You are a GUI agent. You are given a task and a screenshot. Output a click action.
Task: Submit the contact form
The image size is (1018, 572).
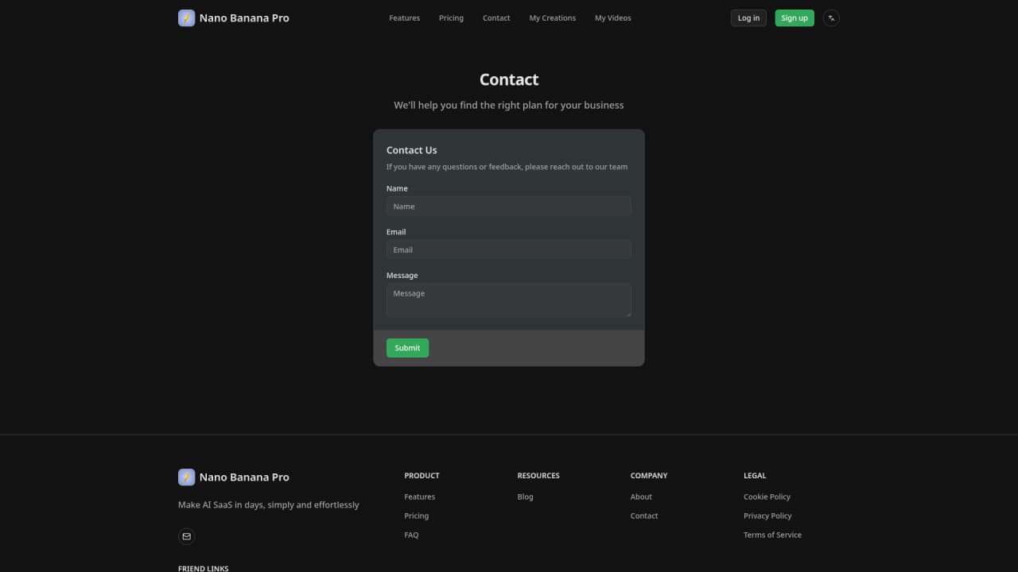click(x=407, y=348)
